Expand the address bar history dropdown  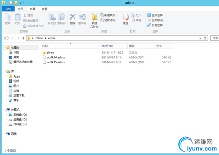[200, 38]
